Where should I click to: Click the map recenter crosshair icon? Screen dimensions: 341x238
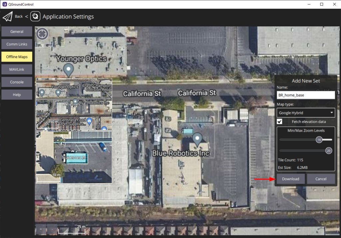(x=42, y=34)
